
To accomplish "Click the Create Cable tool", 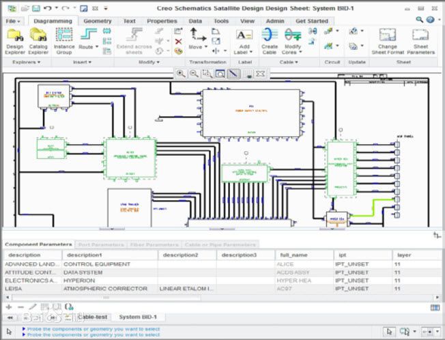I will click(270, 41).
